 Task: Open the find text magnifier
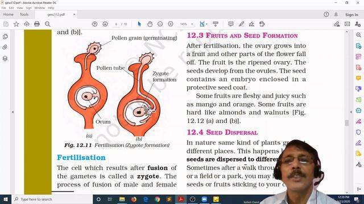click(x=48, y=24)
